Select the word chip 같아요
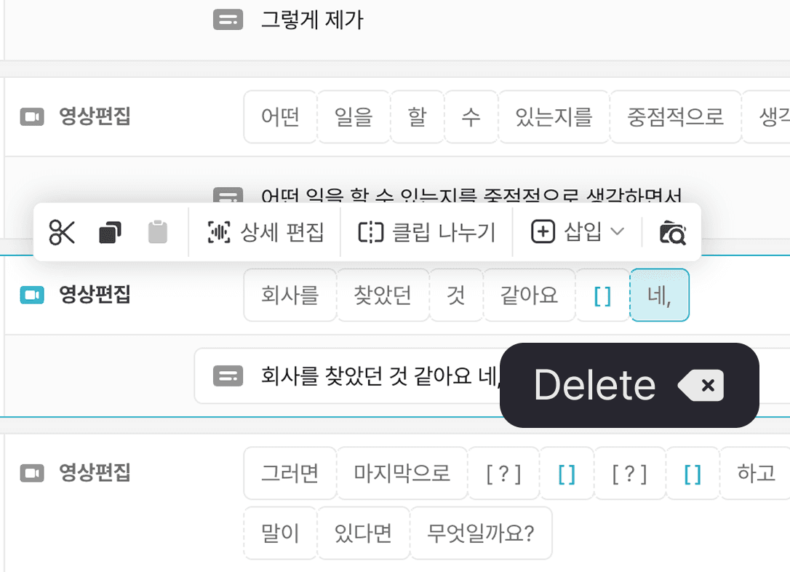This screenshot has width=790, height=572. pos(529,295)
